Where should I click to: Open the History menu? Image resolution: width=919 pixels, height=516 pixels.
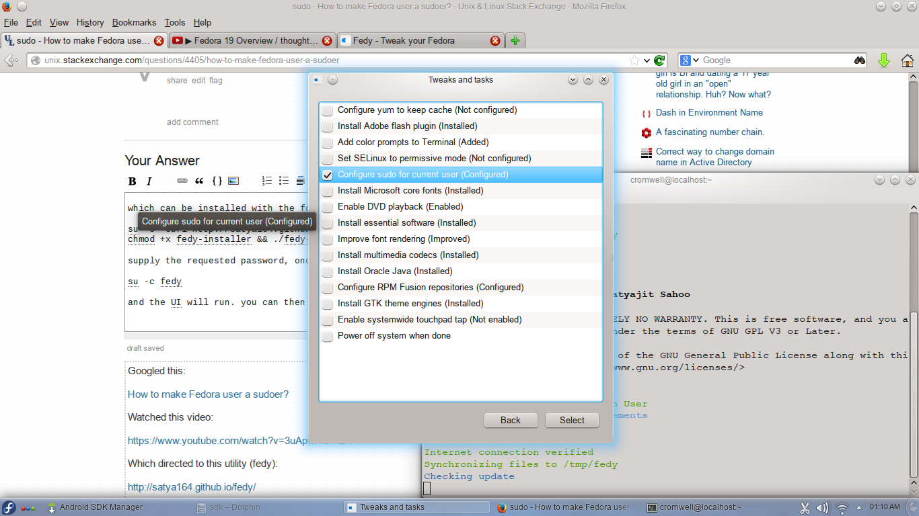click(90, 22)
